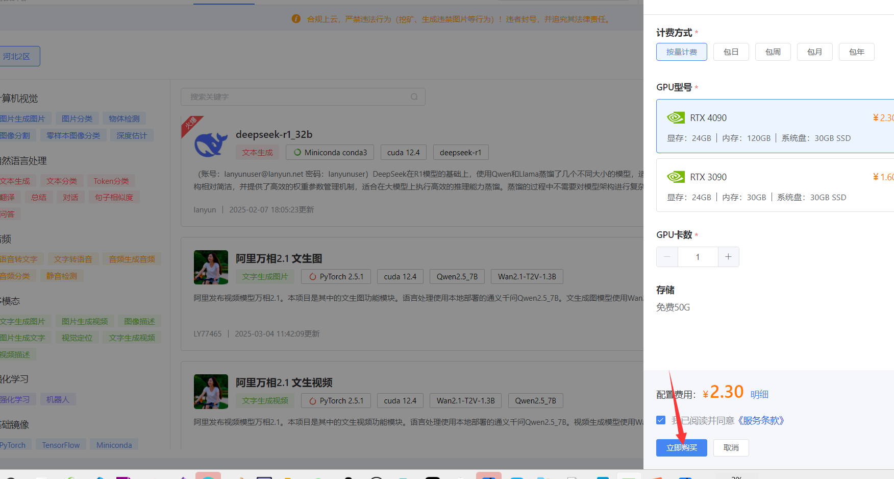Filter by 文字转语音 category tag
This screenshot has height=479, width=894.
pos(73,259)
